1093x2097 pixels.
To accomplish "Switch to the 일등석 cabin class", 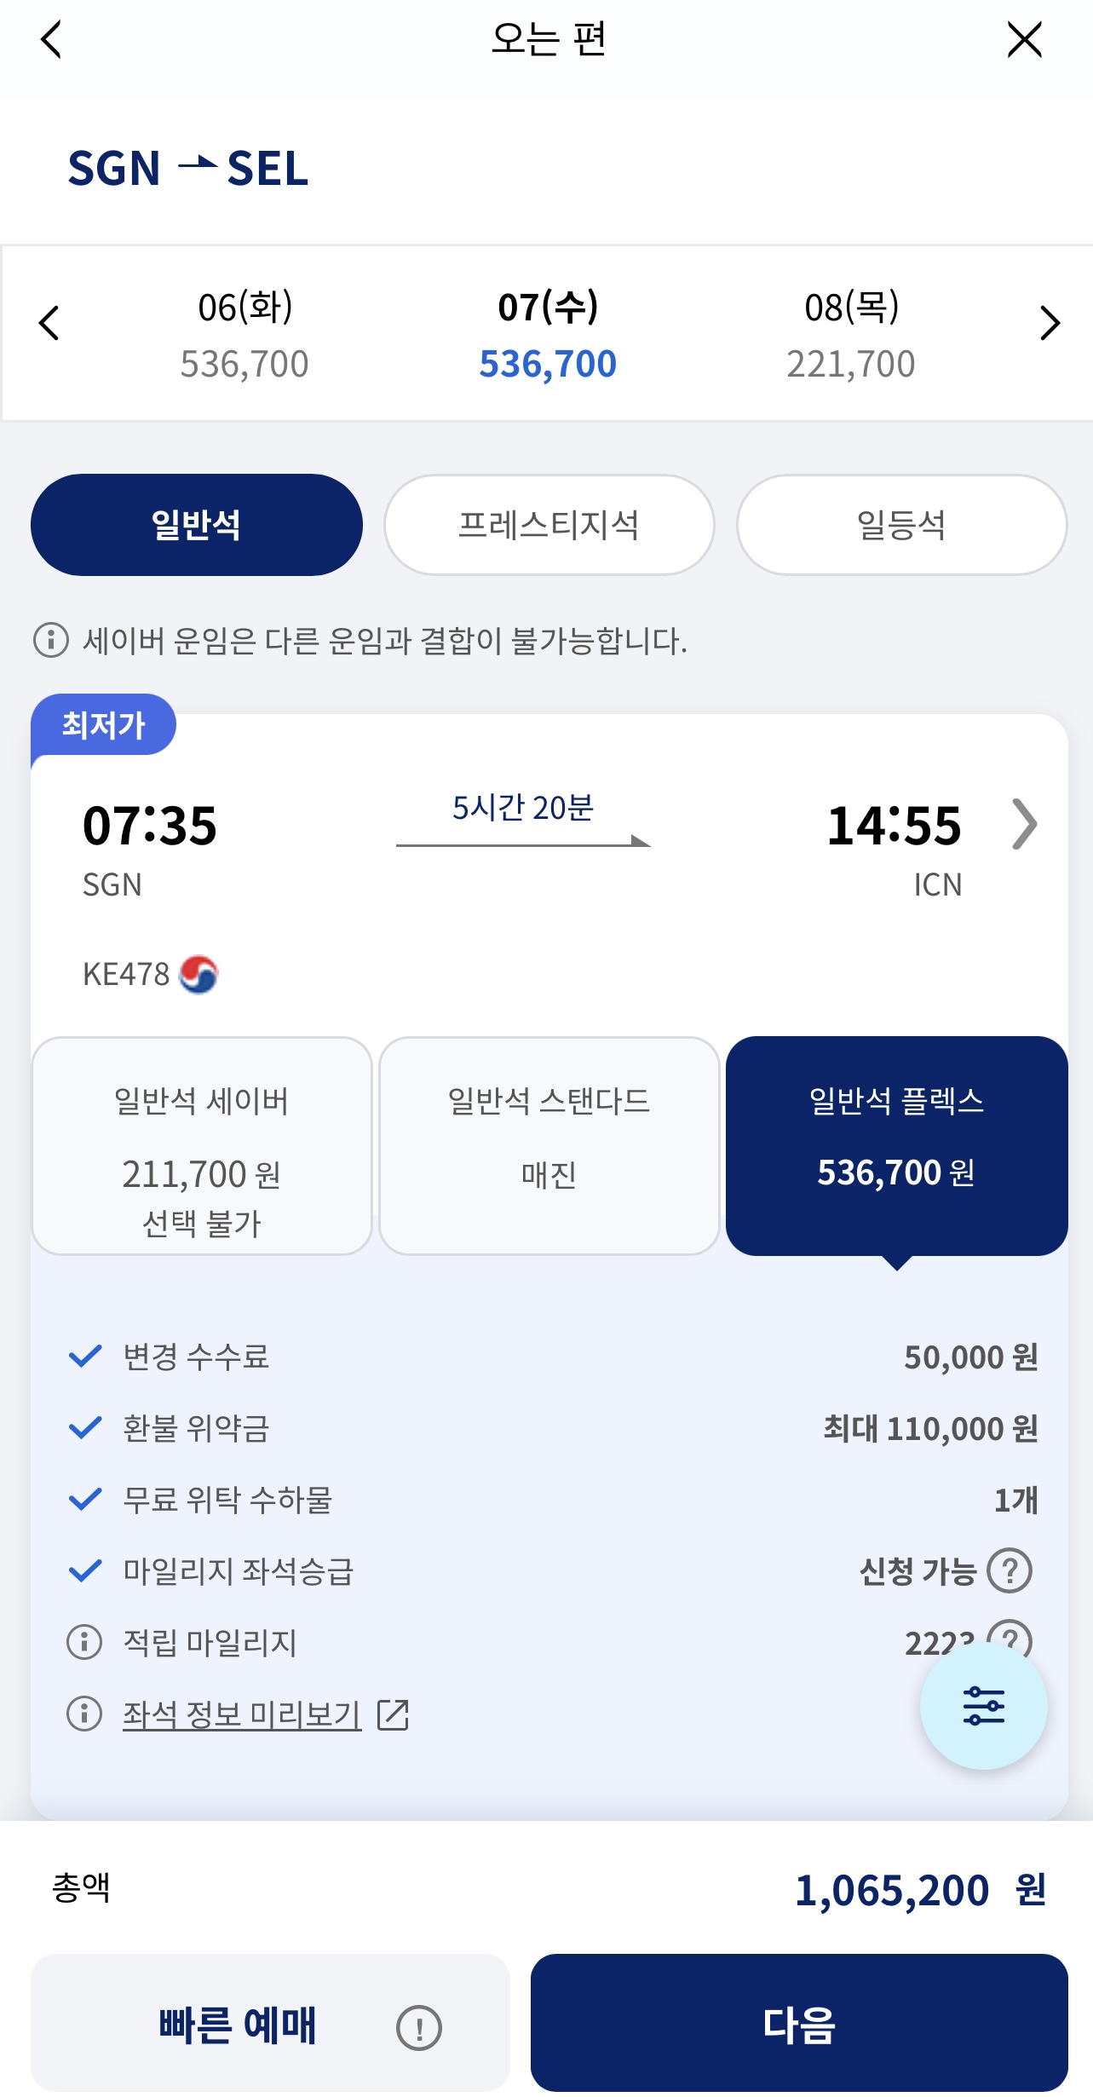I will pos(901,525).
